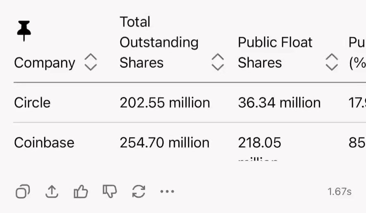Select the Company column header text
Image resolution: width=366 pixels, height=213 pixels.
tap(45, 63)
